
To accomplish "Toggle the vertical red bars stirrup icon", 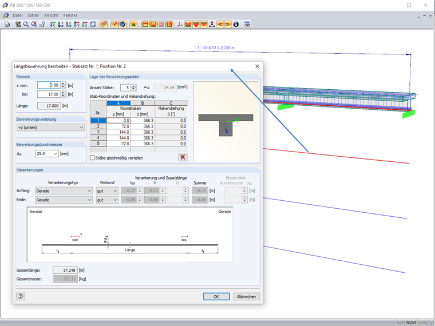I will (x=169, y=25).
